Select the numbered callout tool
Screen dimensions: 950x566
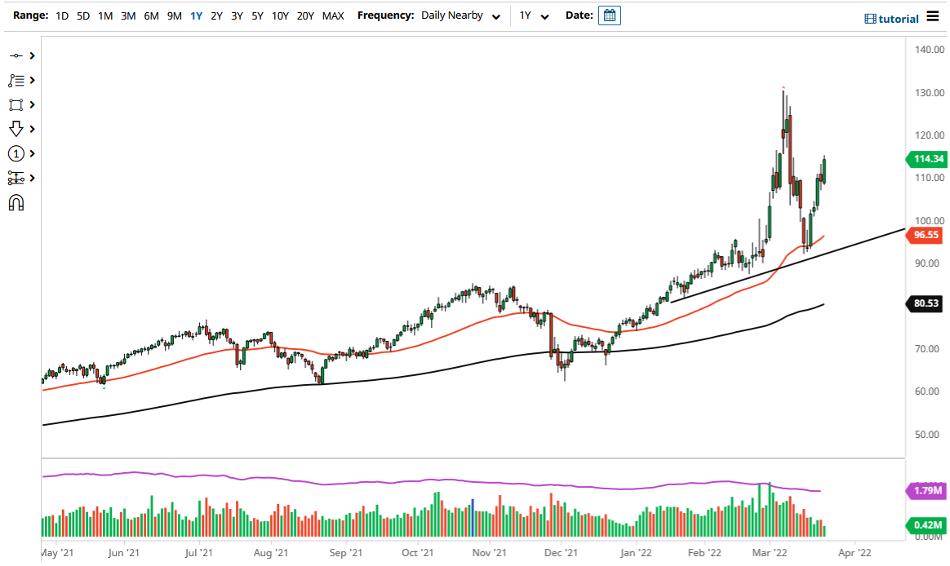[16, 153]
